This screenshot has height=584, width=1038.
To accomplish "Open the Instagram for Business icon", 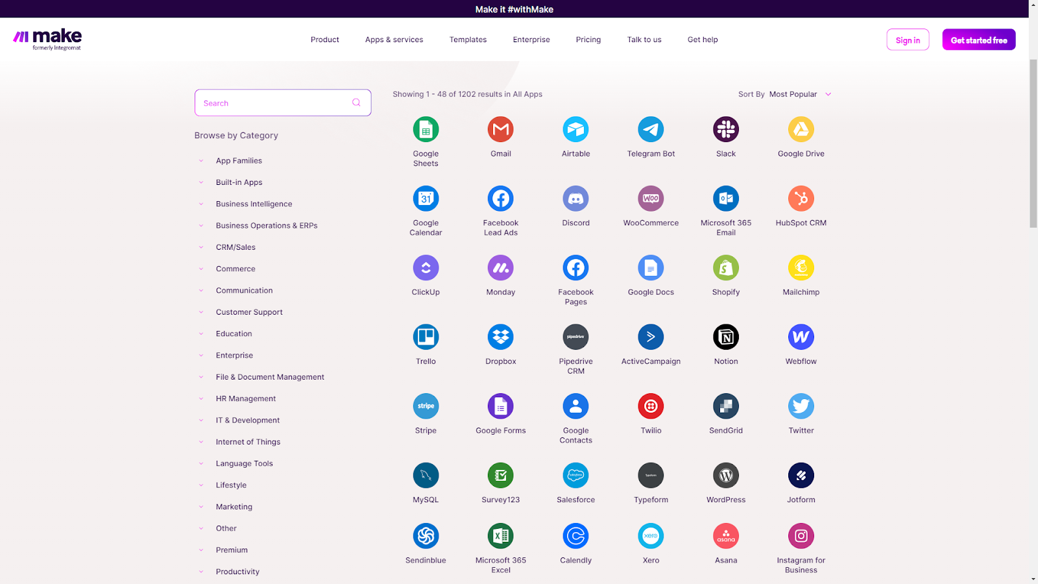I will click(801, 536).
